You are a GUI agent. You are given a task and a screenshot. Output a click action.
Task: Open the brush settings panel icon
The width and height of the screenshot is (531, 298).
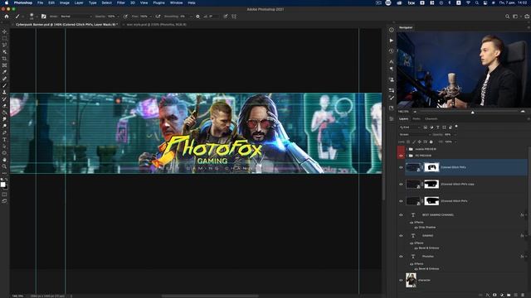tap(44, 17)
